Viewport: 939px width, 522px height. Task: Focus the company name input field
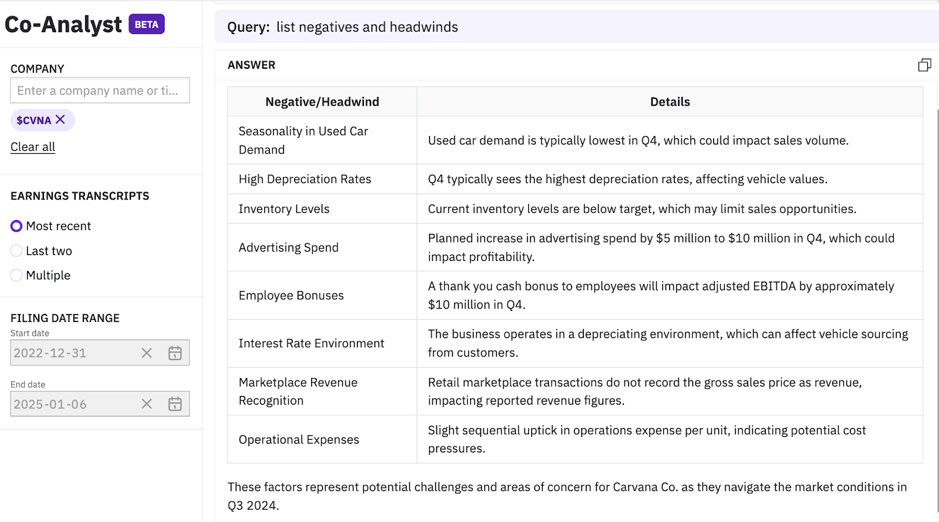point(100,91)
